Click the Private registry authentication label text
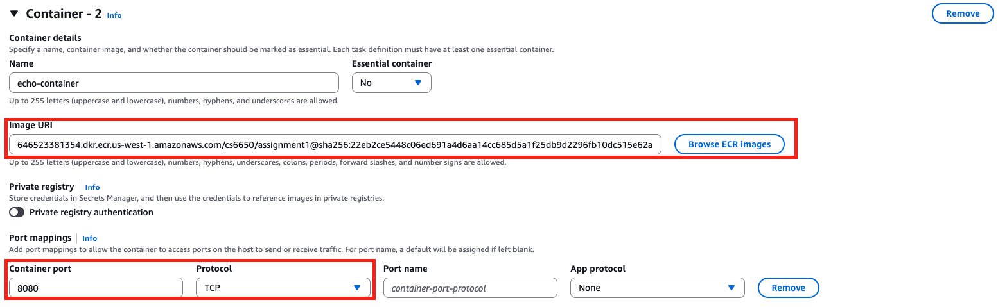Screen dimensions: 998x307 coord(91,212)
